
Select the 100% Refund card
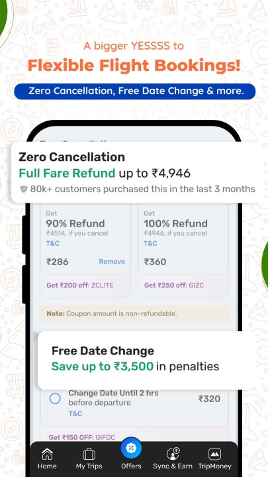coord(183,238)
